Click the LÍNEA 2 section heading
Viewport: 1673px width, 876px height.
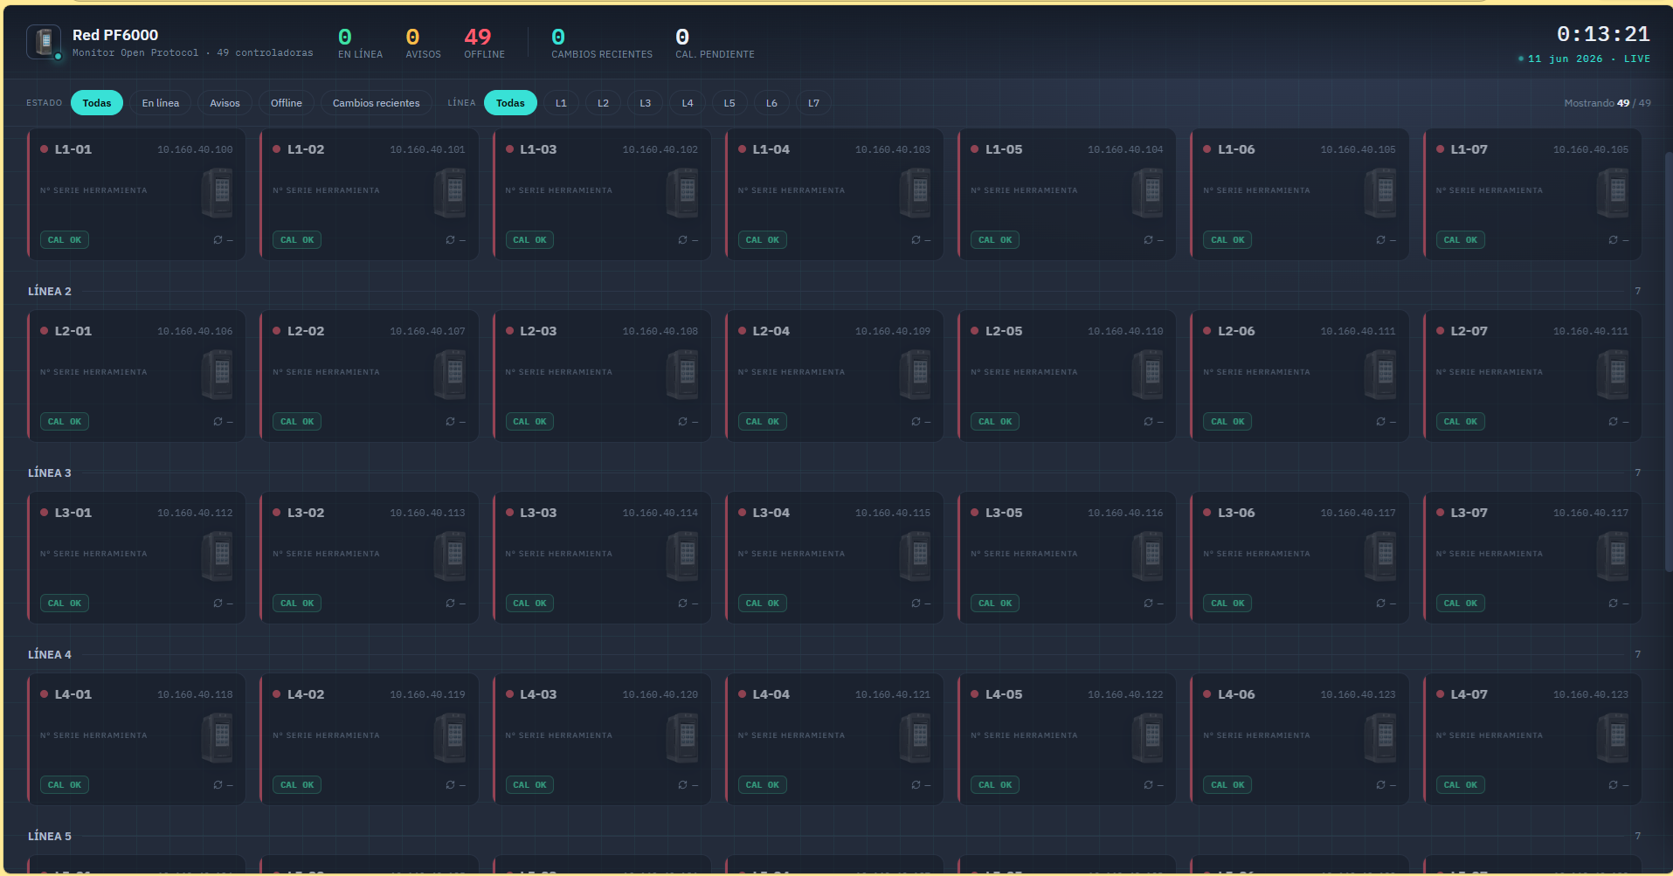coord(50,291)
